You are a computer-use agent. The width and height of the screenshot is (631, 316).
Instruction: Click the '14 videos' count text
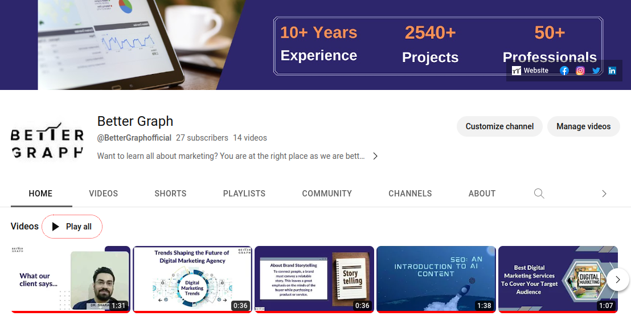pos(250,138)
